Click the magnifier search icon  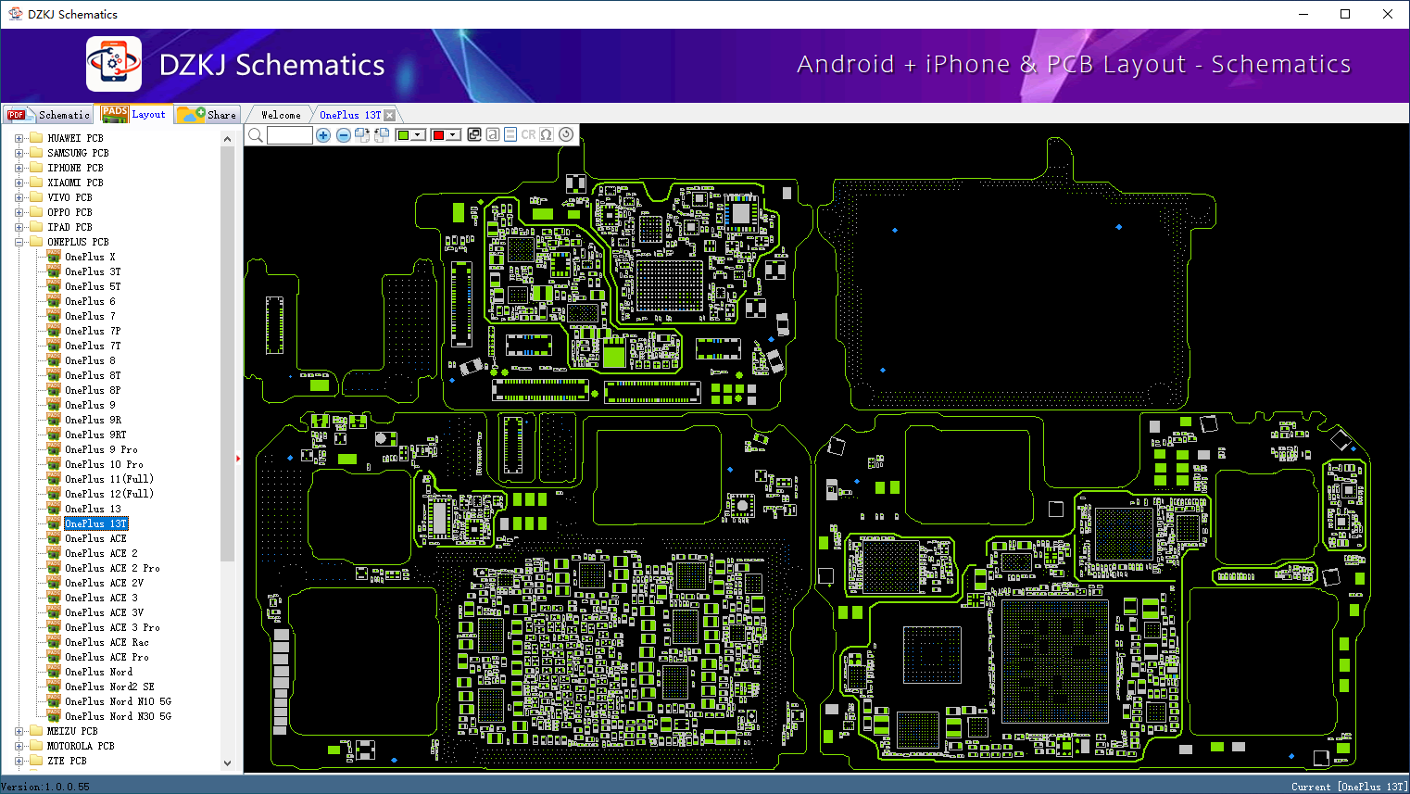pyautogui.click(x=256, y=135)
